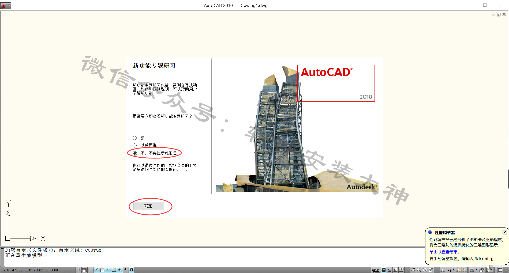509x273 pixels.
Task: Toggle Quick Properties in status bar
Action: pyautogui.click(x=132, y=270)
